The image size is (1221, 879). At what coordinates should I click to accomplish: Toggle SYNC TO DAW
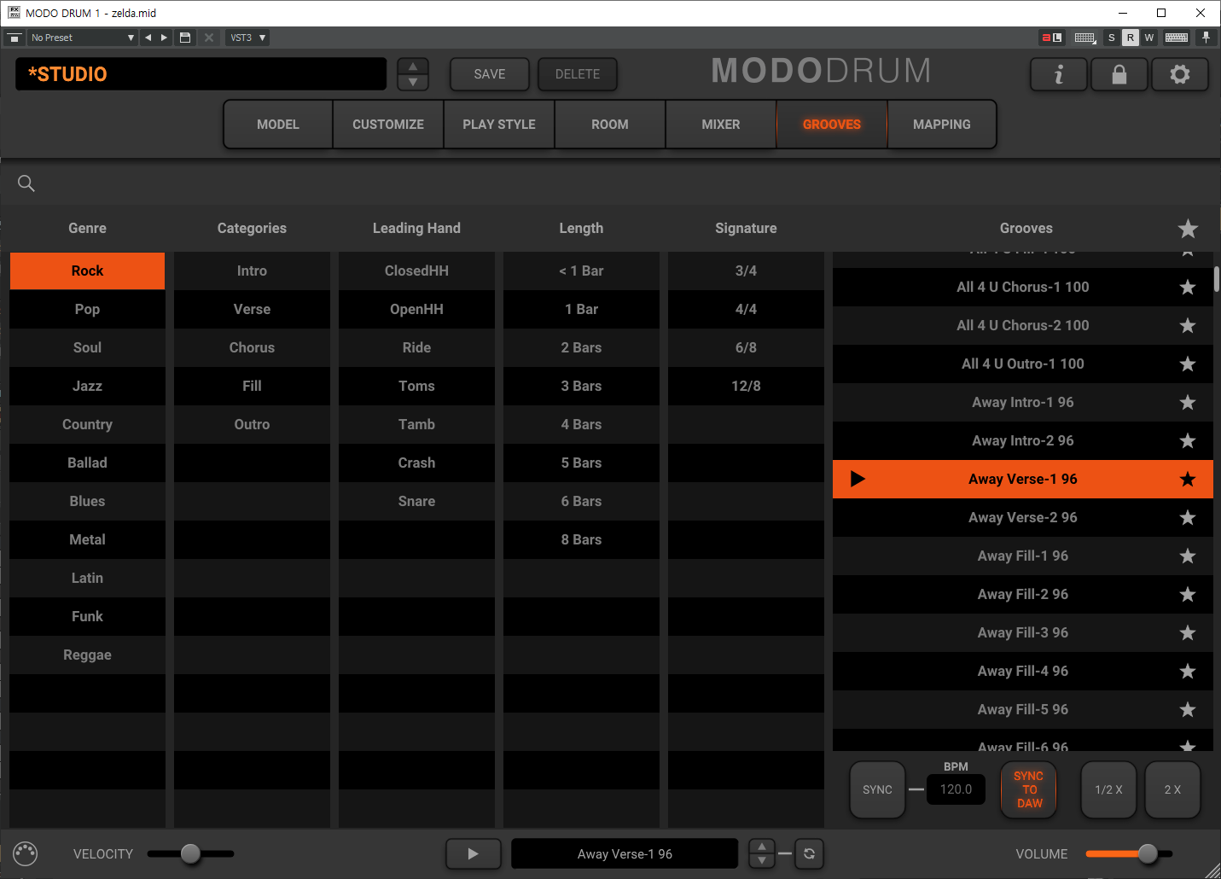point(1029,789)
